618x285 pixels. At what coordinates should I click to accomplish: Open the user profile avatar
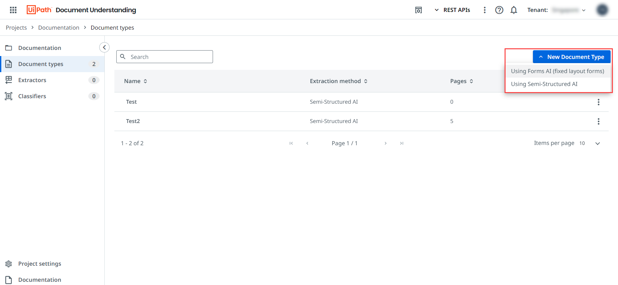(602, 10)
